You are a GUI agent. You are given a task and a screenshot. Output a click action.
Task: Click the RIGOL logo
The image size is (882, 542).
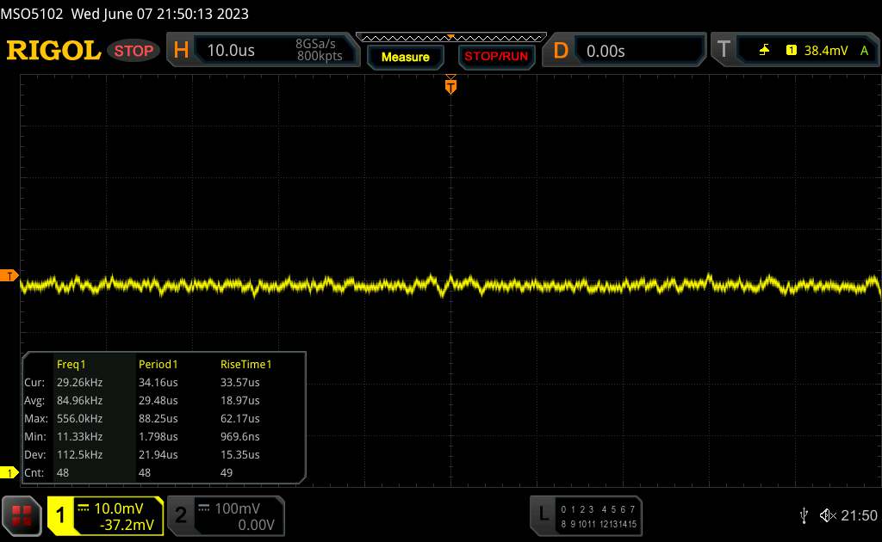click(x=53, y=51)
